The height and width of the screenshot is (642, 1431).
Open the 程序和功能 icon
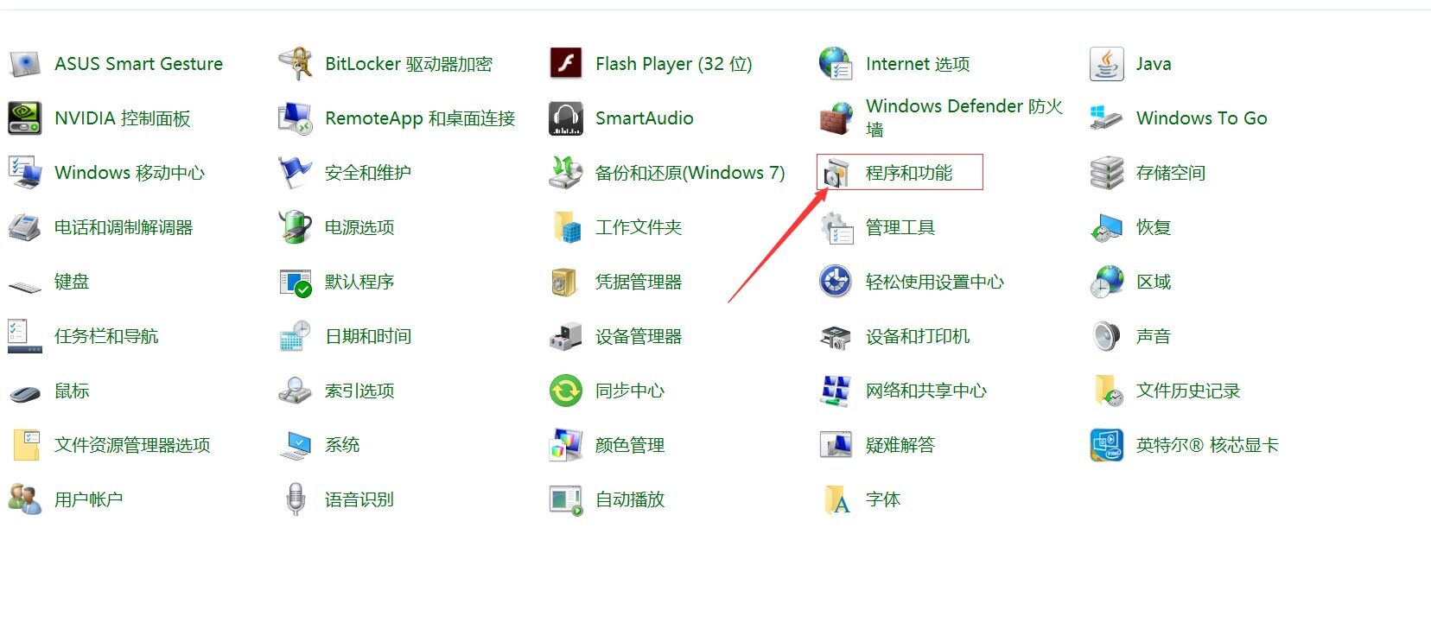point(836,173)
